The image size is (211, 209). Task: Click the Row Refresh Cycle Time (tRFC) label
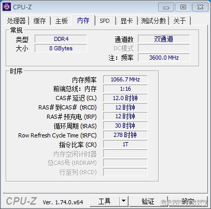[58, 135]
